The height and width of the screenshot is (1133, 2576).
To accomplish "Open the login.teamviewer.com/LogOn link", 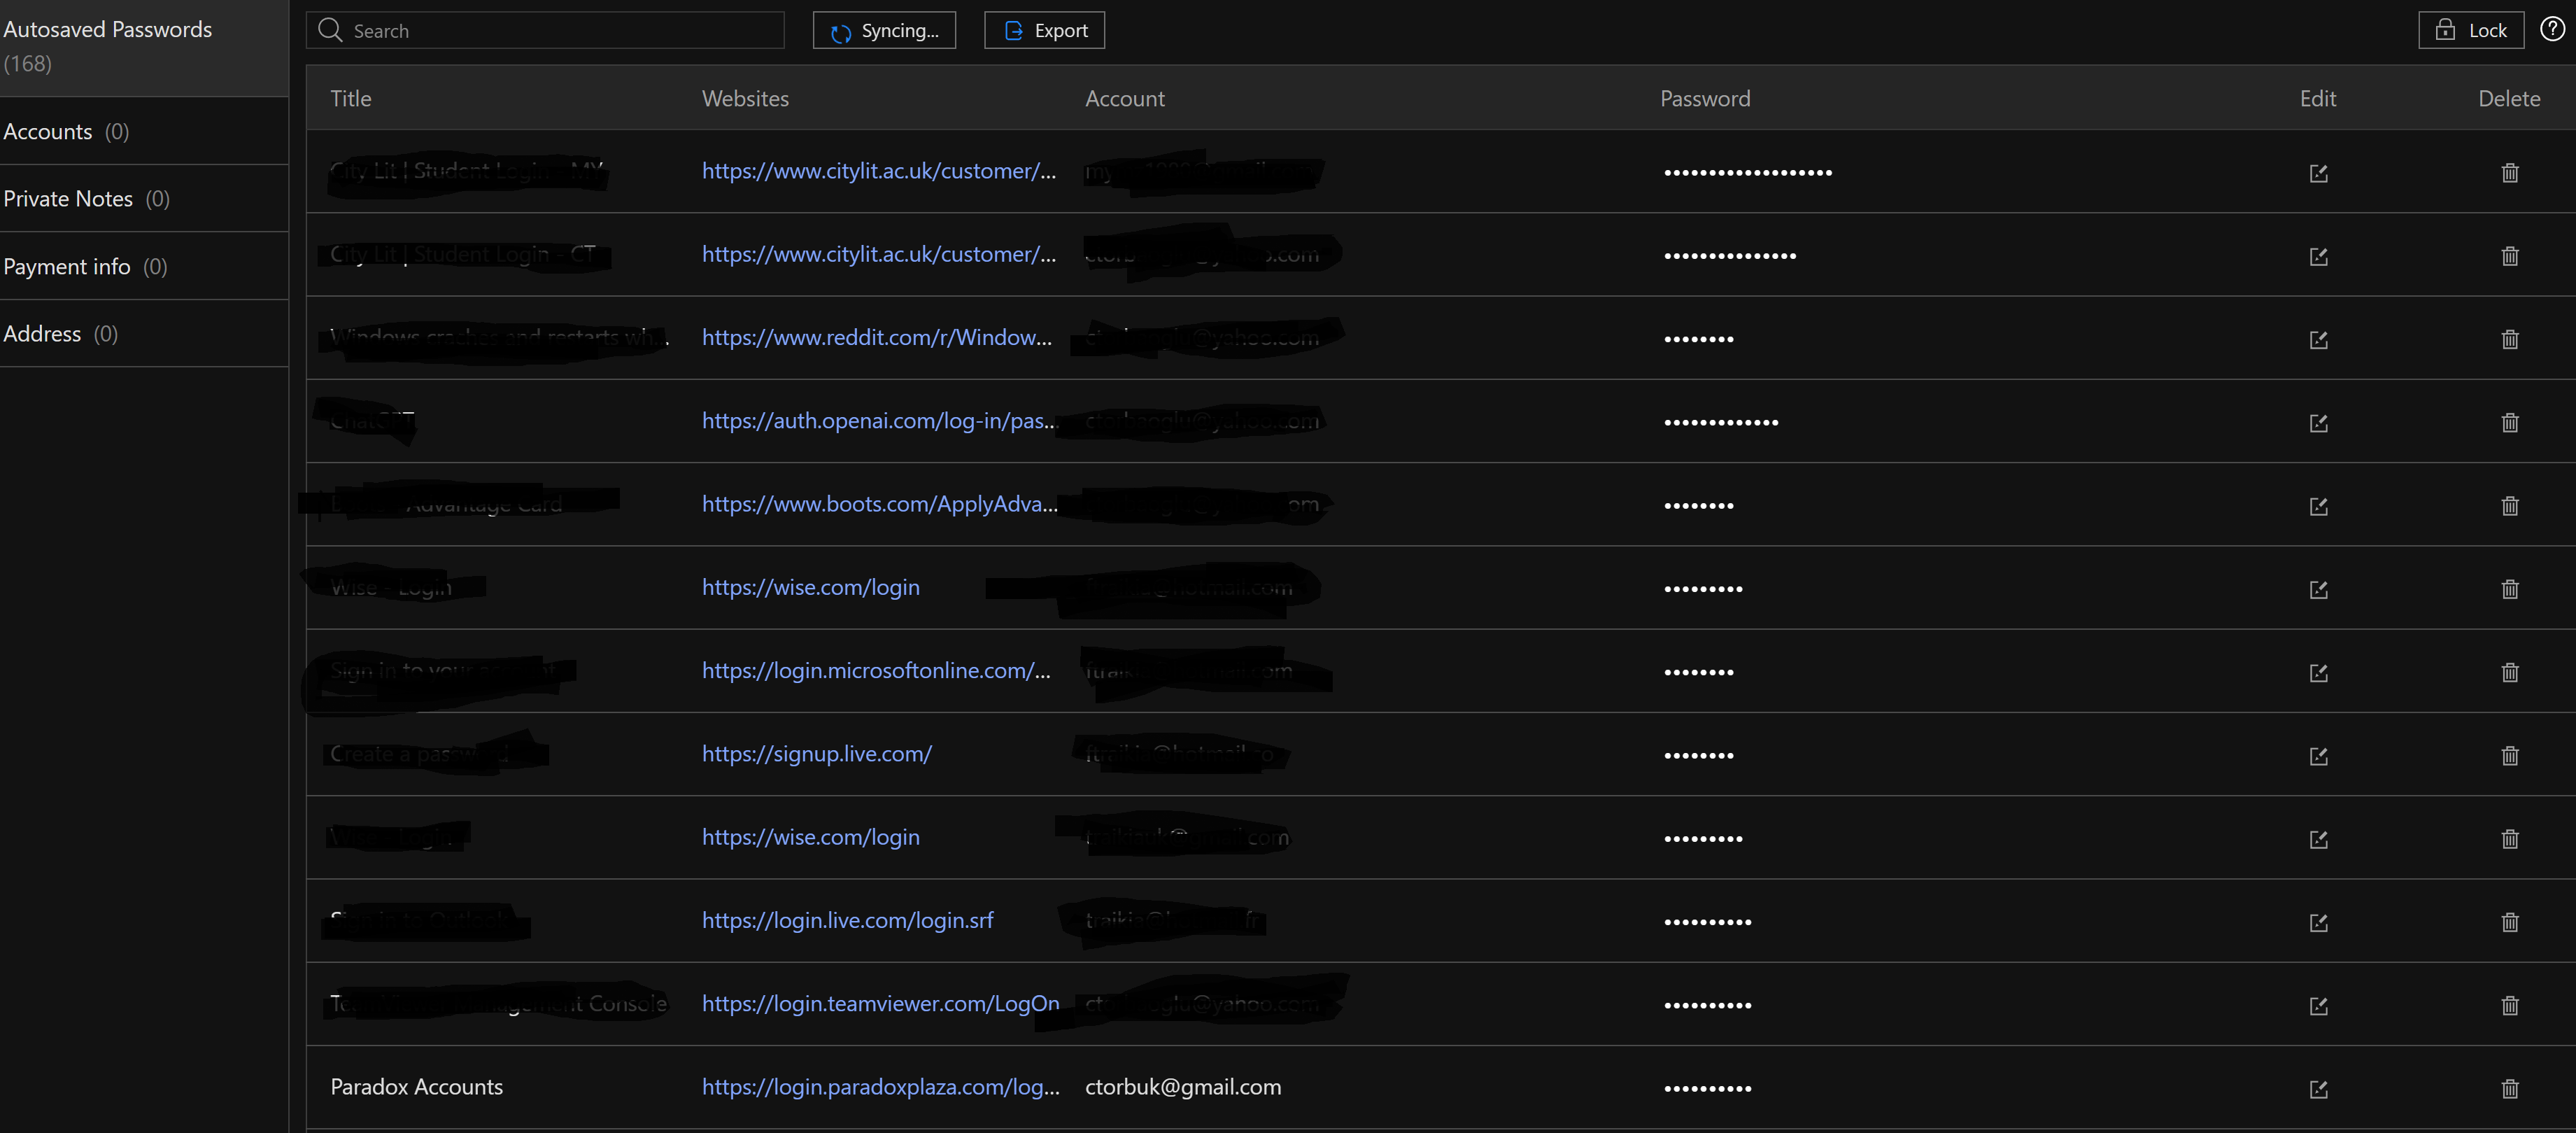I will (x=880, y=1003).
